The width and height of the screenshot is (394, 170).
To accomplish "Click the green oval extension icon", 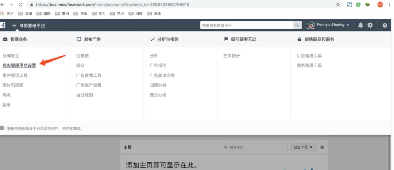I will coord(367,4).
